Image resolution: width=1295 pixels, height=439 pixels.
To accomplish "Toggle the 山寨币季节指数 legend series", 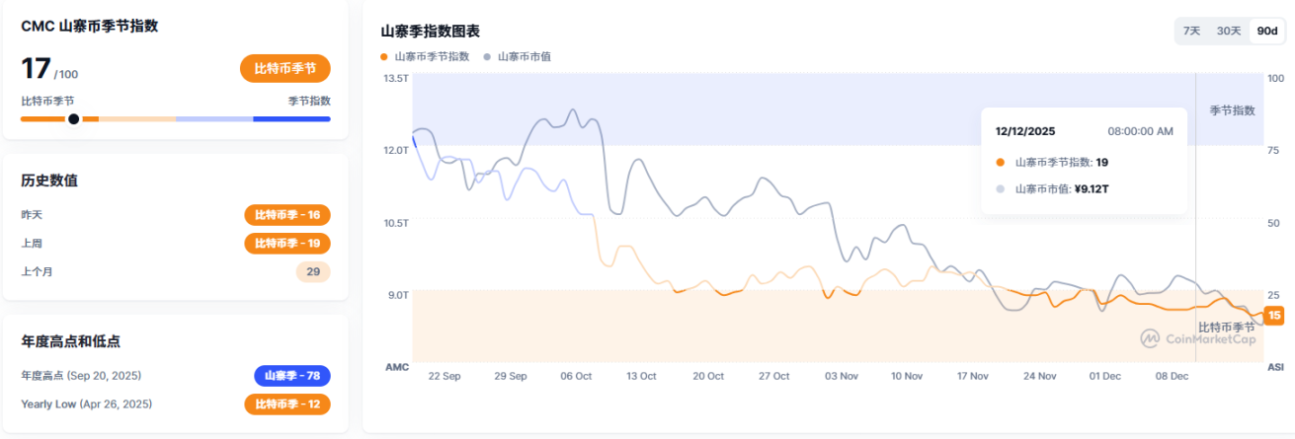I will point(425,56).
